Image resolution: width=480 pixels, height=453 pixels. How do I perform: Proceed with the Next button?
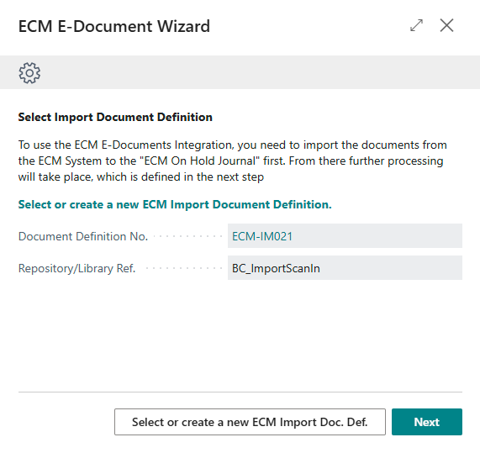coord(427,422)
